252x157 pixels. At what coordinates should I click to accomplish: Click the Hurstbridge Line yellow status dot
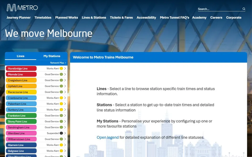point(61,68)
